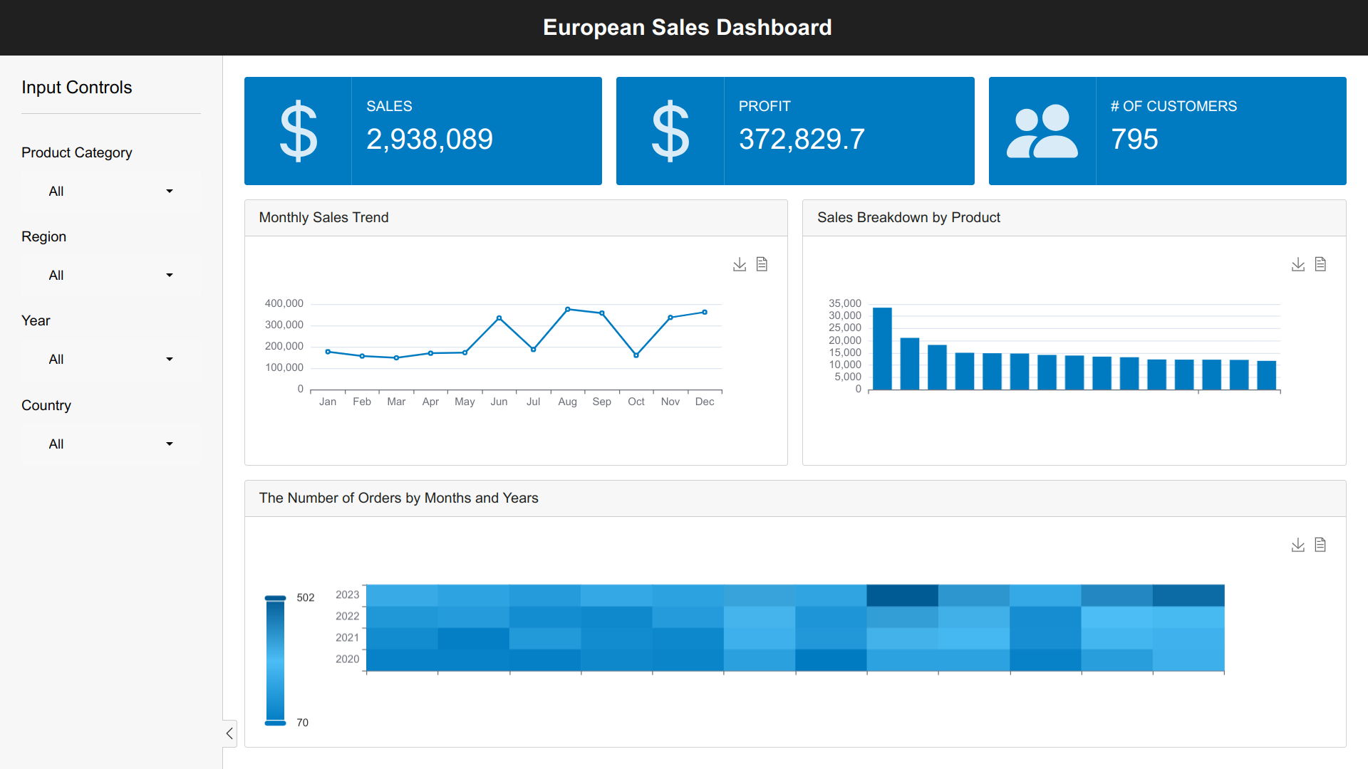The height and width of the screenshot is (769, 1368).
Task: Open the Product Category dropdown
Action: point(110,191)
